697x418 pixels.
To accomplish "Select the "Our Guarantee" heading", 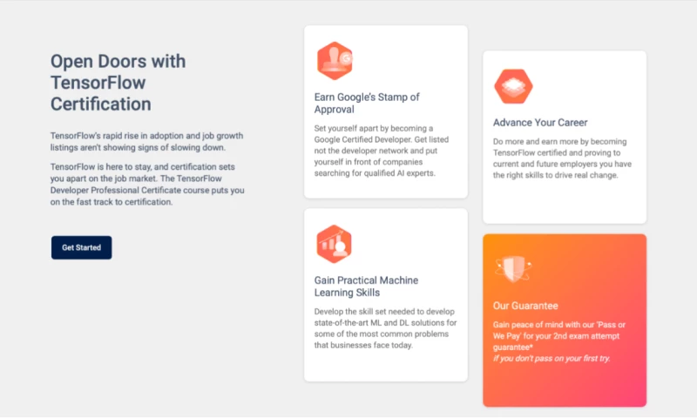I will 525,306.
